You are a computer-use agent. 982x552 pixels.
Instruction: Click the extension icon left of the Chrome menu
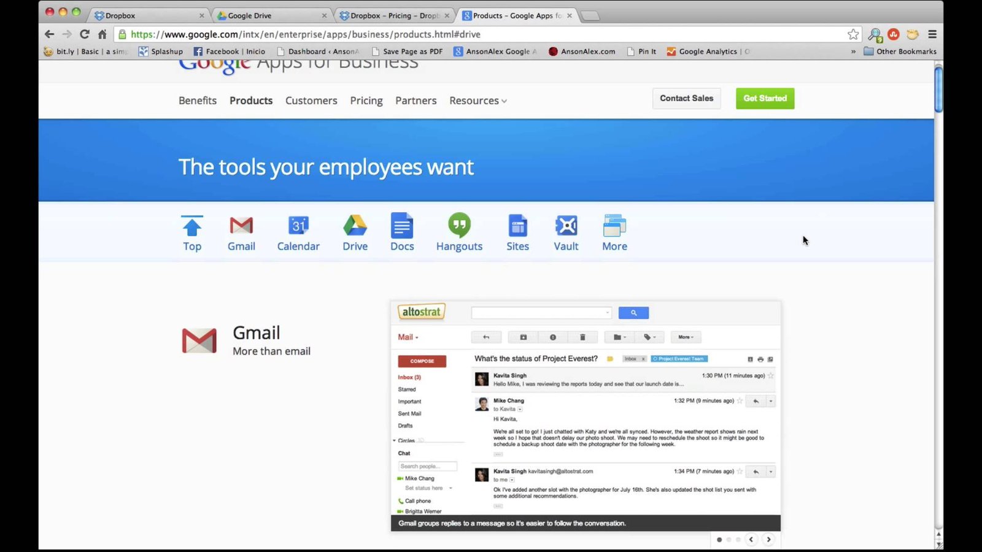click(x=913, y=34)
